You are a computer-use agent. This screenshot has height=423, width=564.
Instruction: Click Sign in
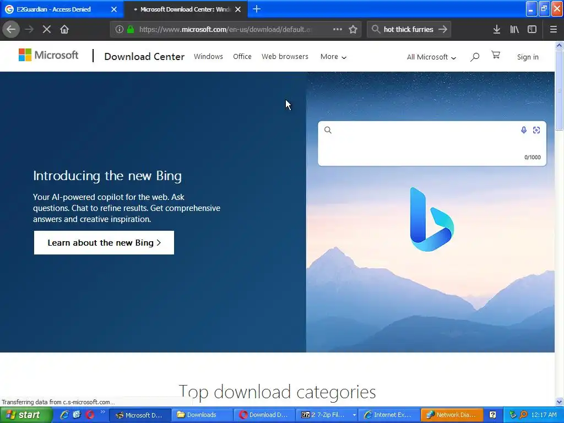point(528,57)
